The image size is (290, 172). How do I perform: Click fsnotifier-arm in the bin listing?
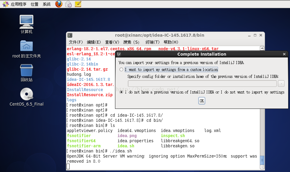pyautogui.click(x=84, y=146)
